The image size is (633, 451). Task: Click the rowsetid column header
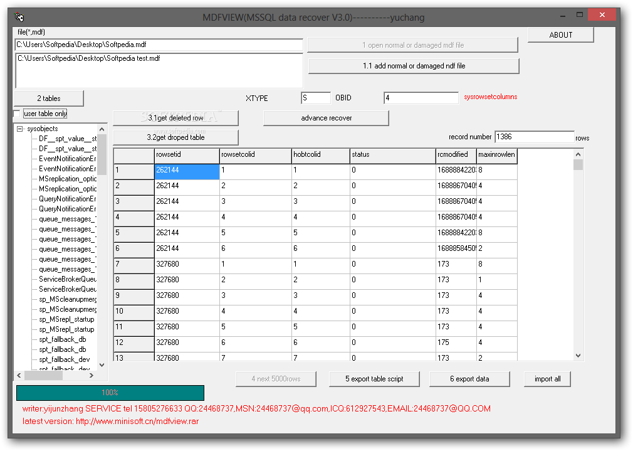[187, 156]
